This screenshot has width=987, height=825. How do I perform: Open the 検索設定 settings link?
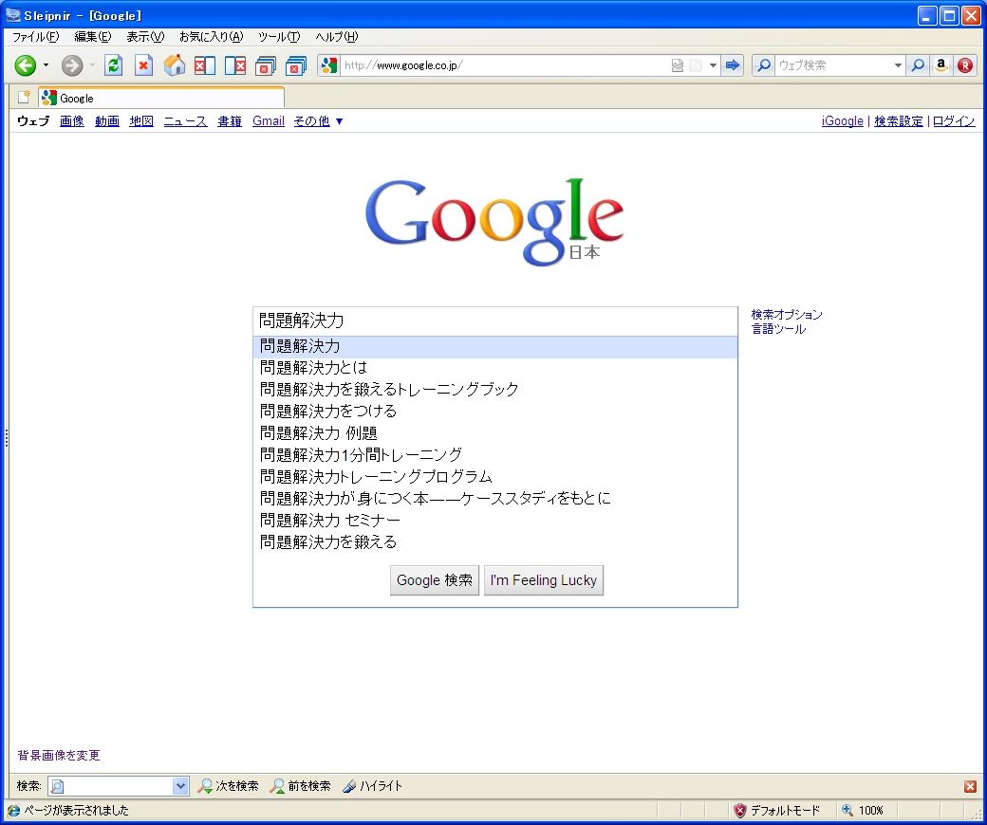point(898,121)
